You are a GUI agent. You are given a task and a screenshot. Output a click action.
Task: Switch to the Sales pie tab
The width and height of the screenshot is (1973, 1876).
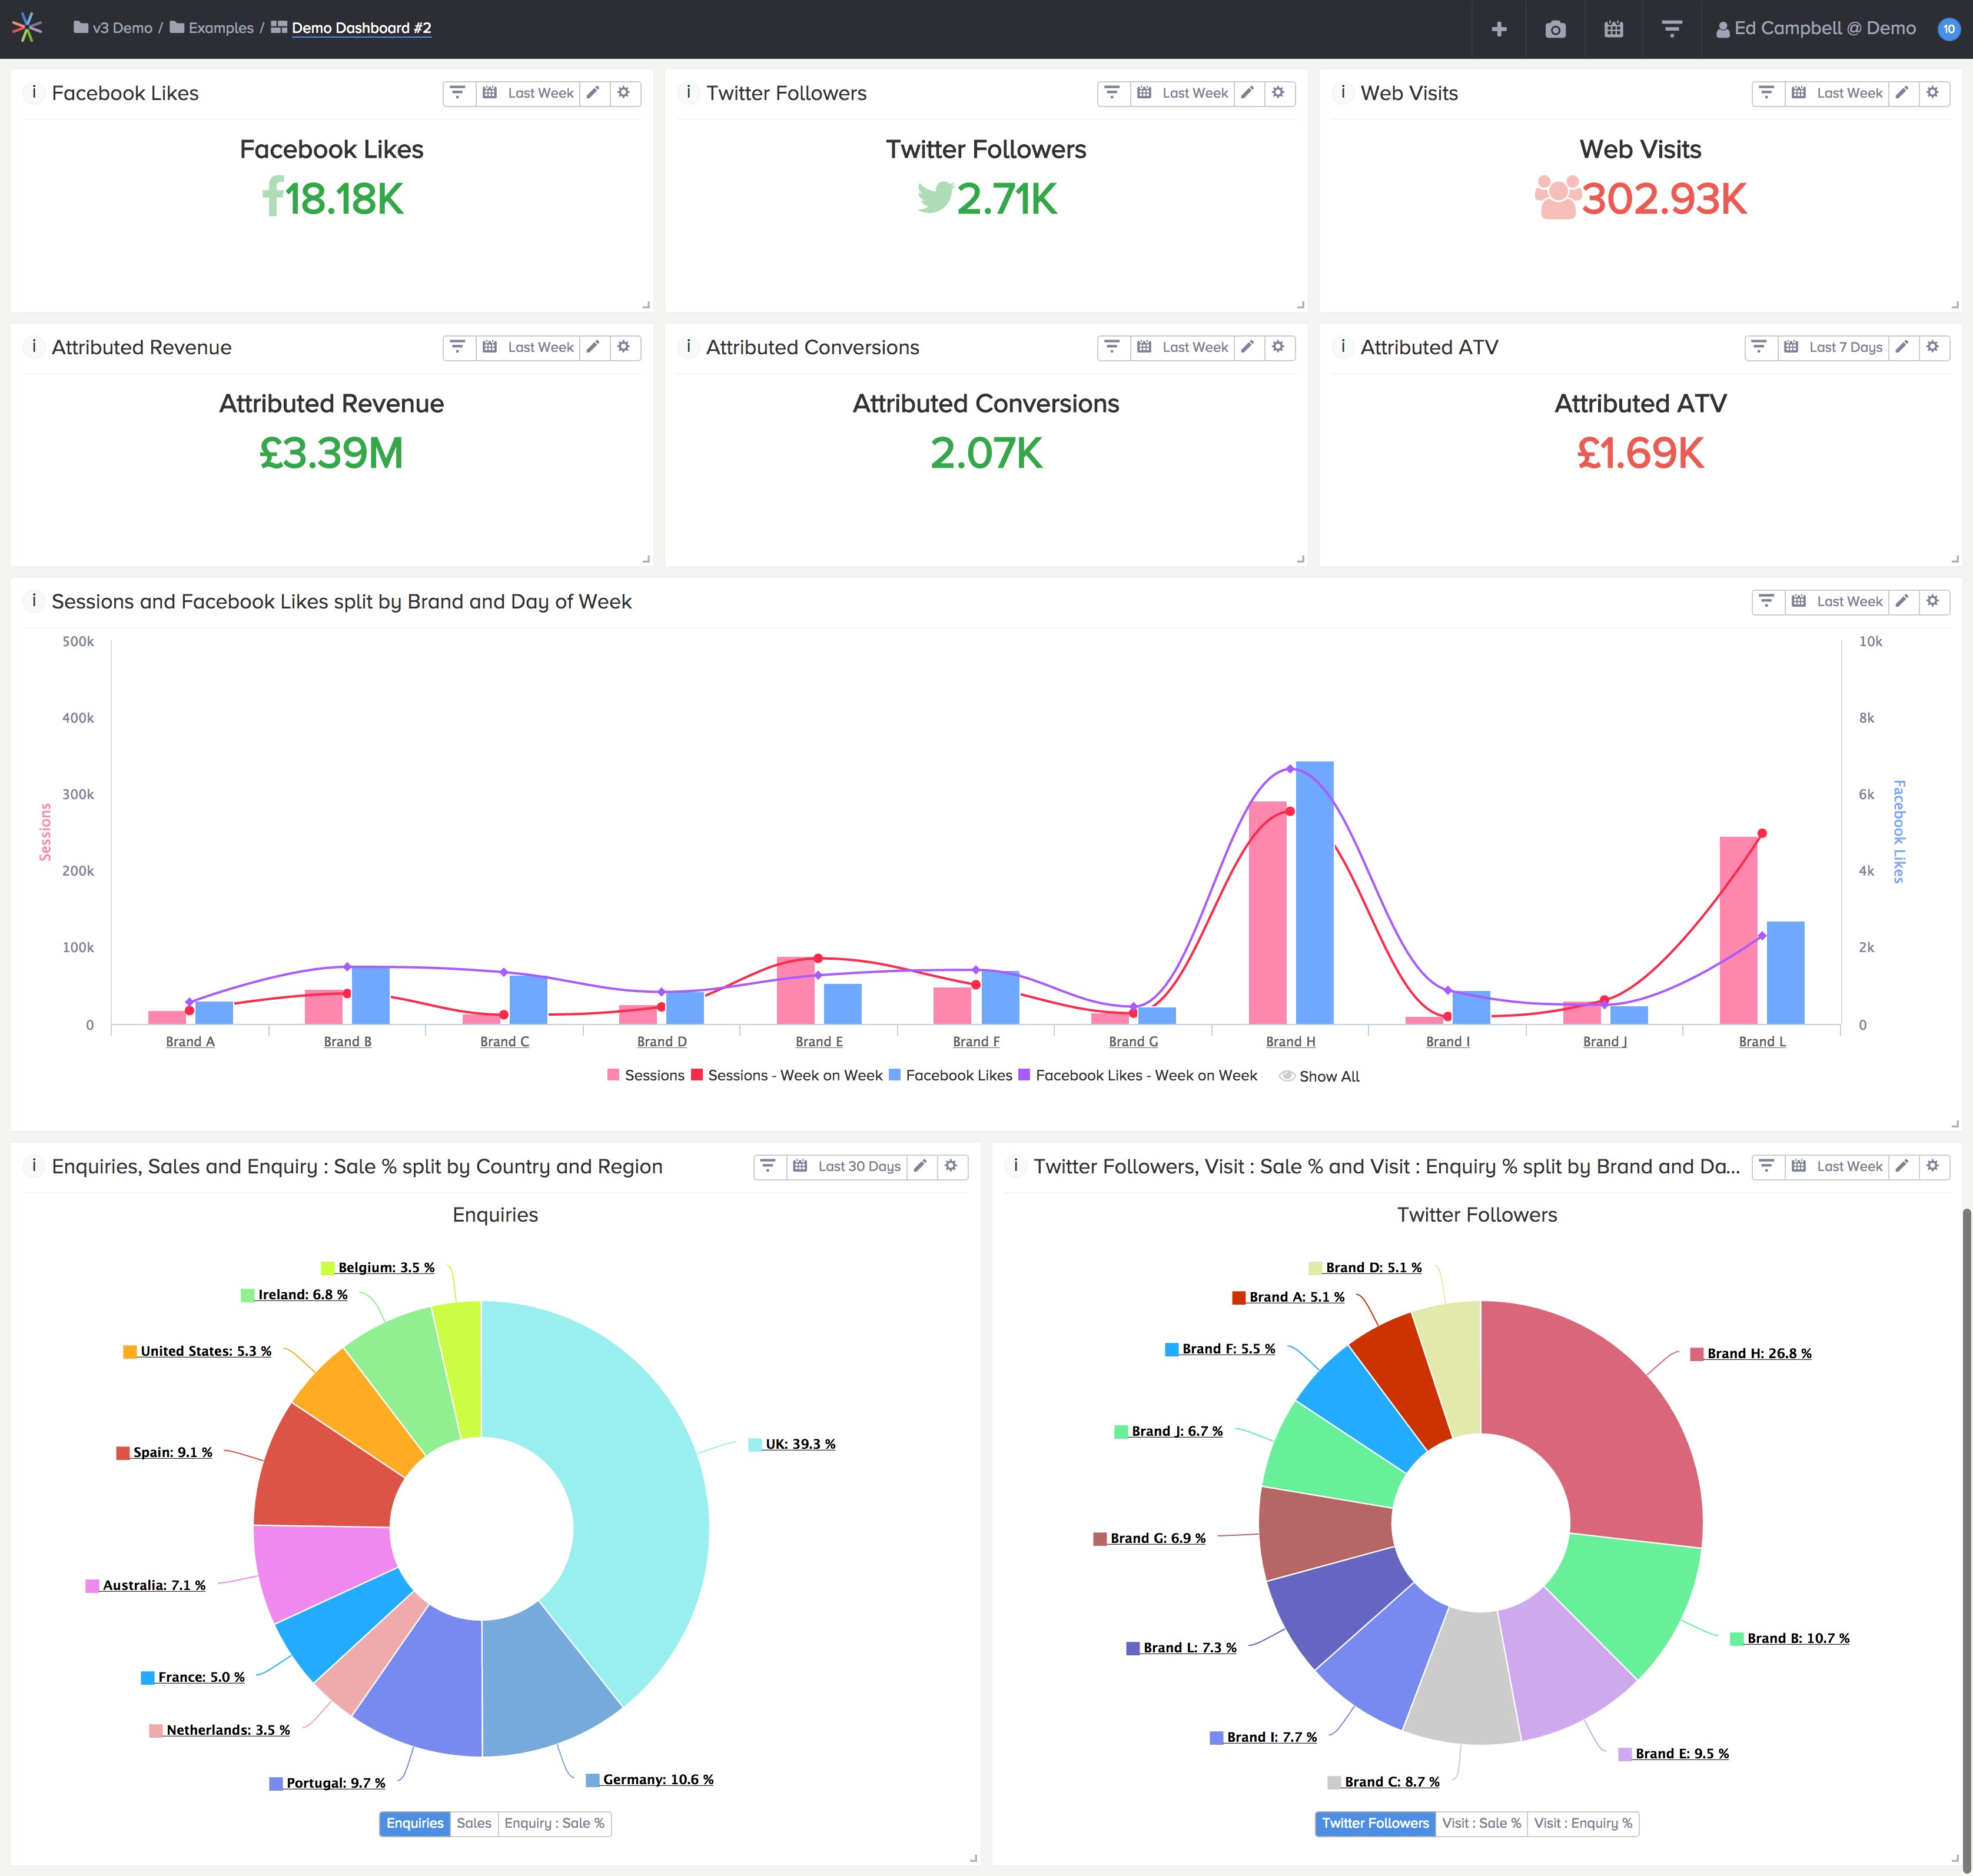pos(473,1823)
